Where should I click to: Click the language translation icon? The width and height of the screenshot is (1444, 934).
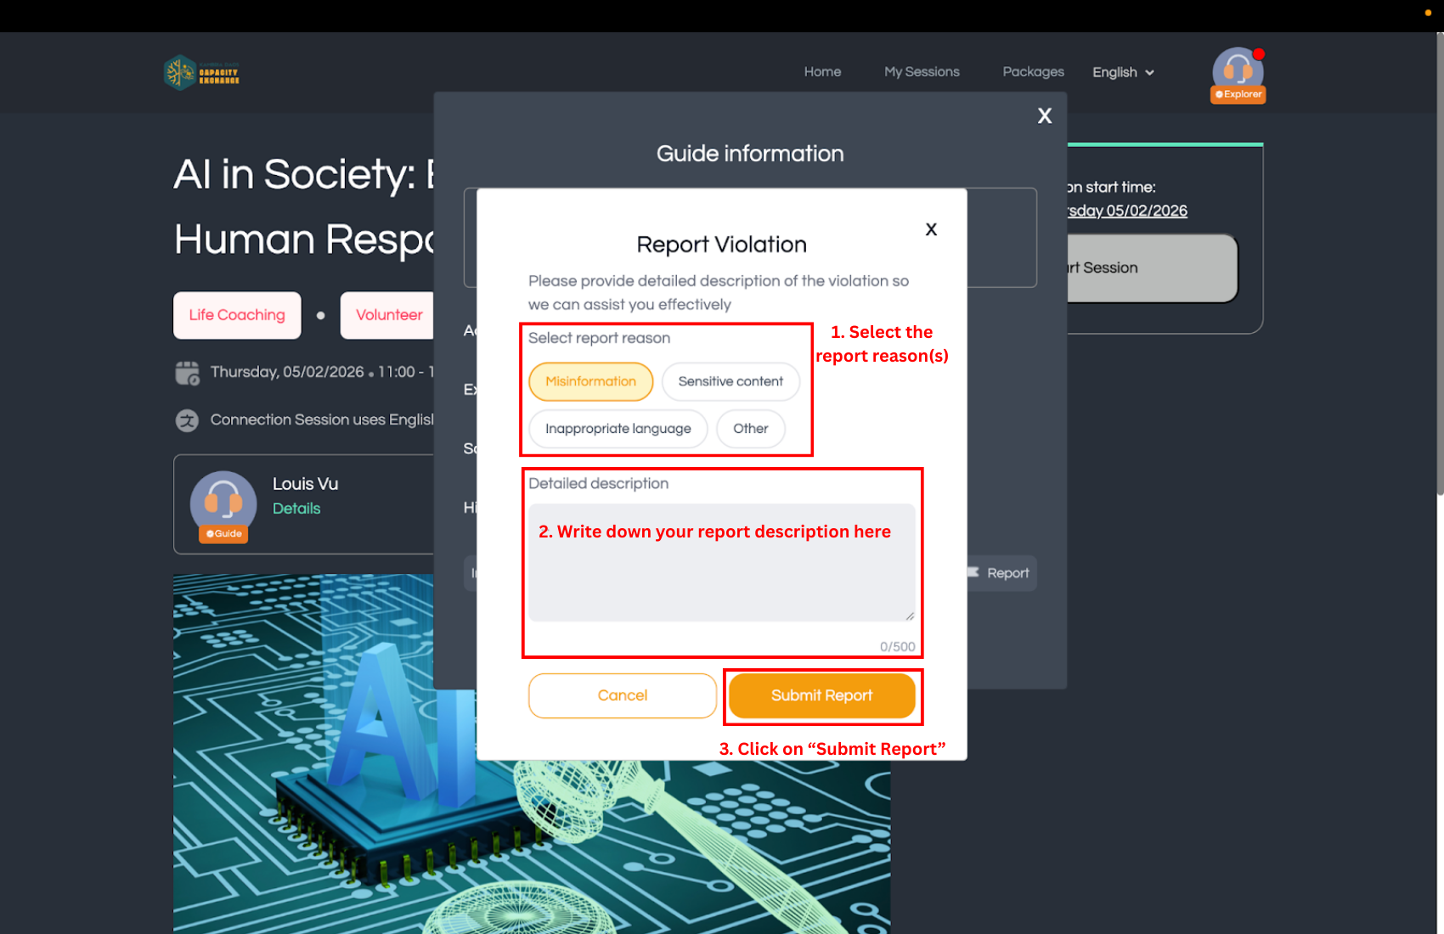(187, 420)
